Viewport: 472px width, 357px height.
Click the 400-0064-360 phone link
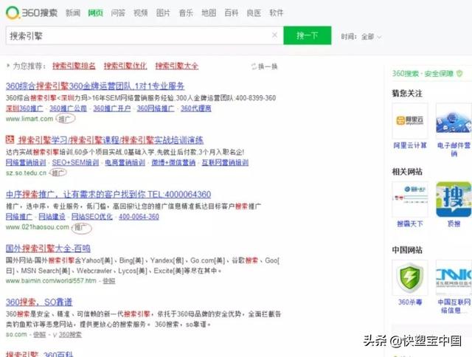click(139, 217)
